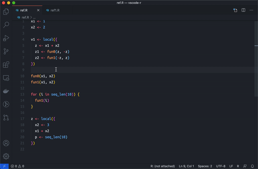Open the Docker panel
This screenshot has width=258, height=169.
pos(6,91)
